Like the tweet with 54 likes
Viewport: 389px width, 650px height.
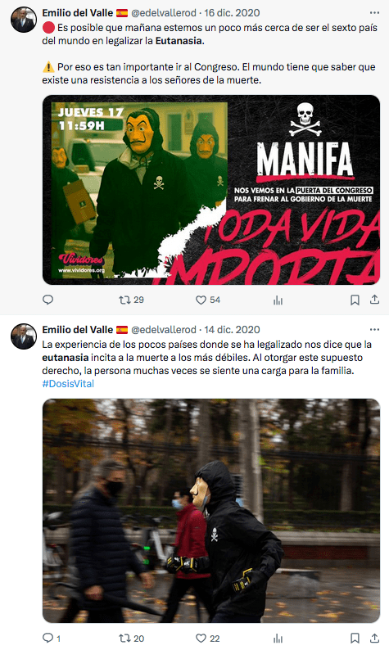click(208, 300)
